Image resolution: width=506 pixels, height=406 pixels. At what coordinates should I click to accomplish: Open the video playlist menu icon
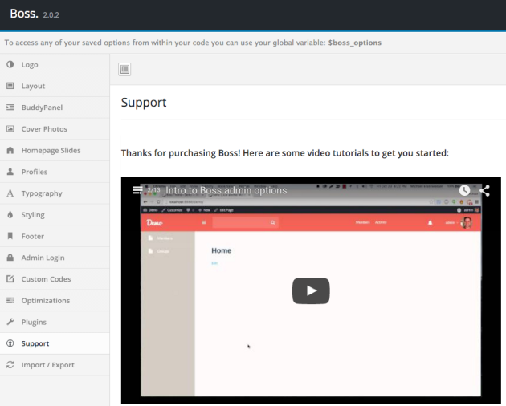(137, 190)
